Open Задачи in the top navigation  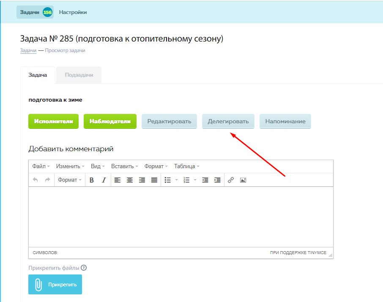coord(35,12)
